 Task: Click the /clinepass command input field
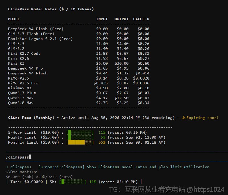coord(117,157)
